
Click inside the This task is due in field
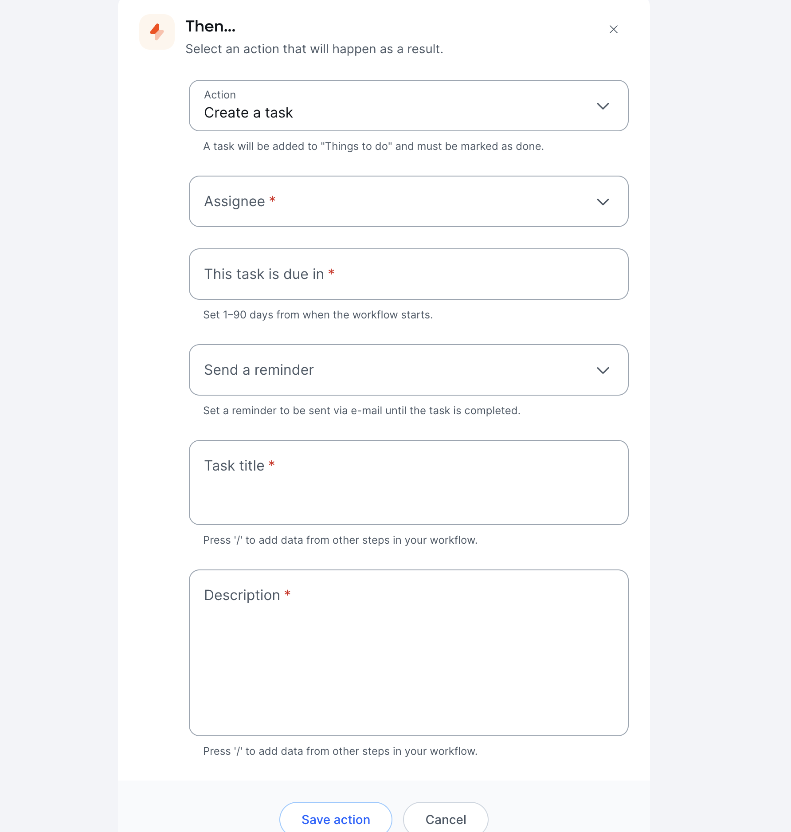coord(408,274)
